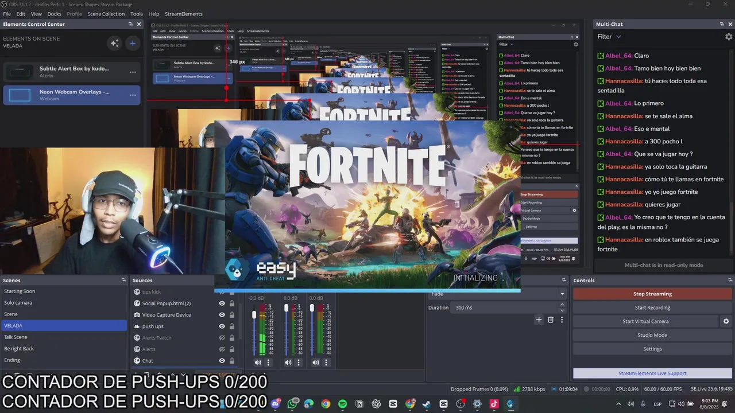Switch to the Talk Scene scene

64,337
